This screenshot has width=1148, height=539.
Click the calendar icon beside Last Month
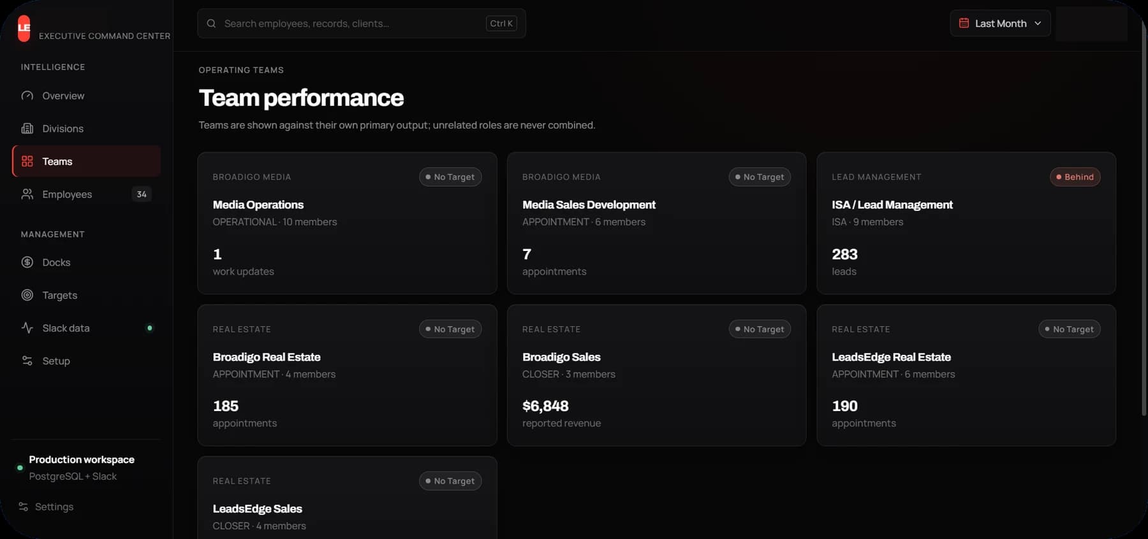pos(964,23)
